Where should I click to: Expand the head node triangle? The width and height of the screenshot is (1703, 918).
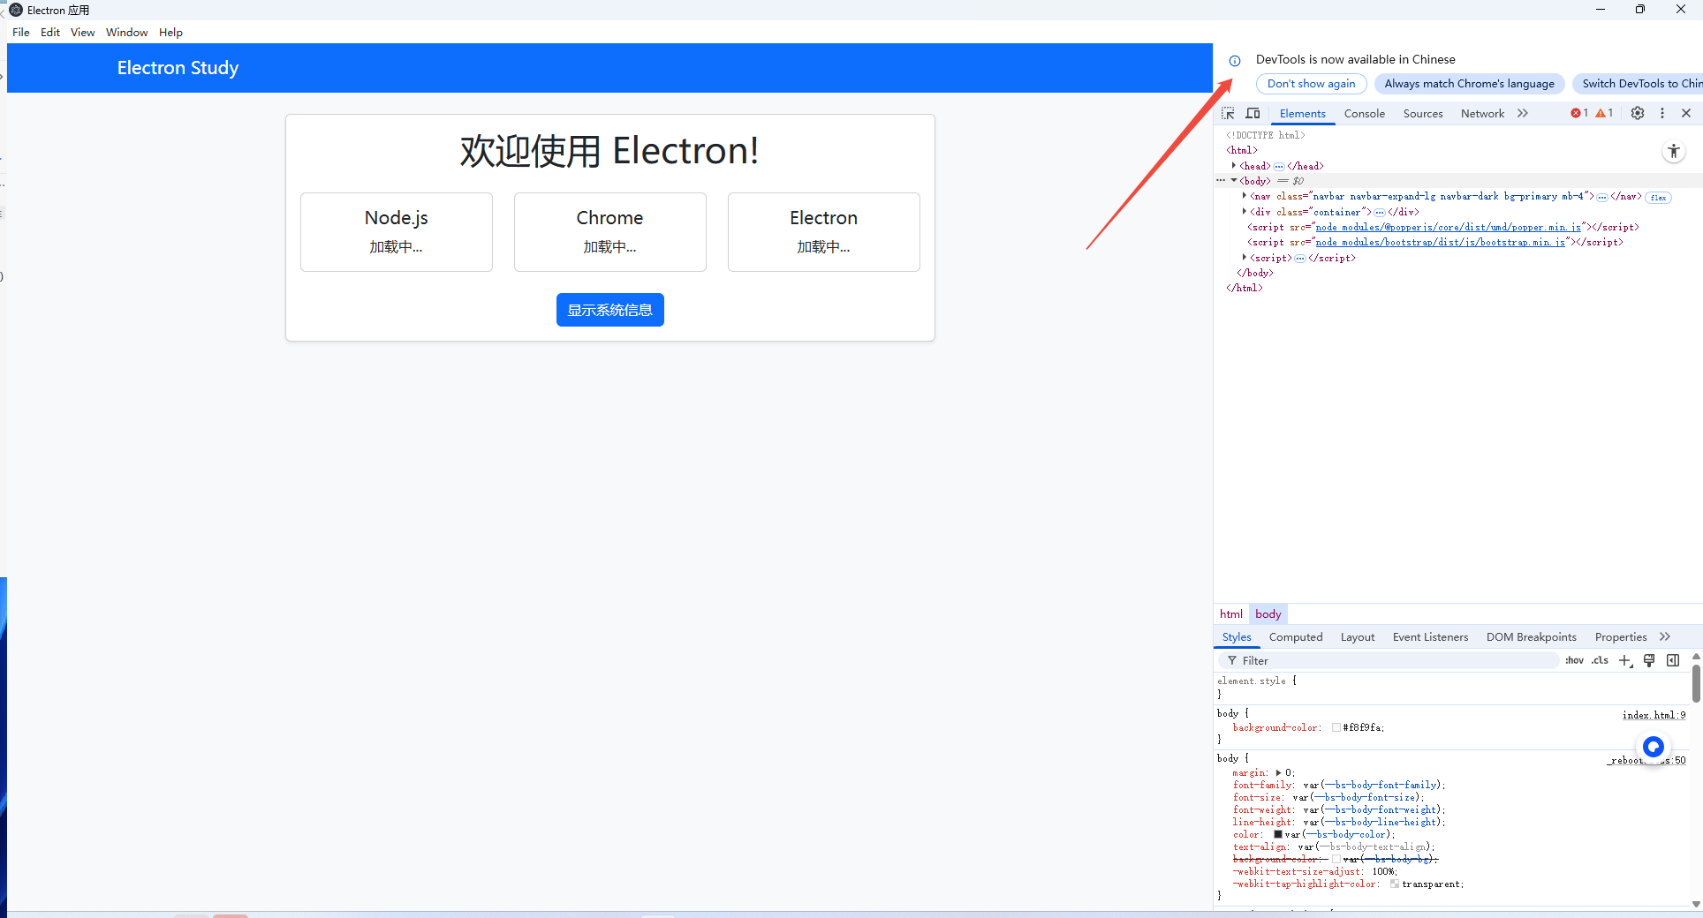1234,165
